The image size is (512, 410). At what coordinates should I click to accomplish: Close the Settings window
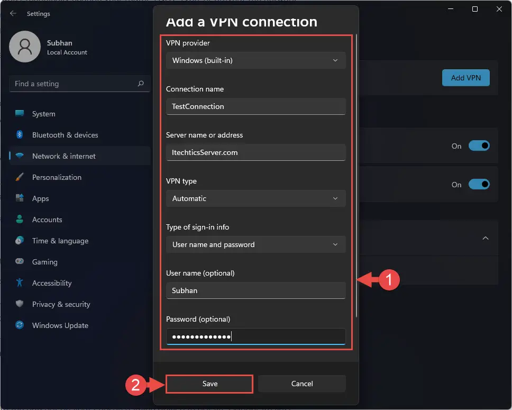499,9
